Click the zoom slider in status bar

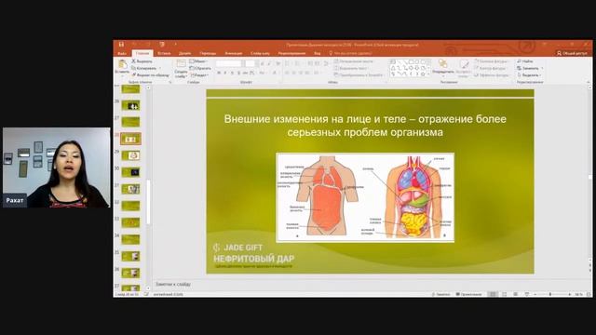(552, 294)
